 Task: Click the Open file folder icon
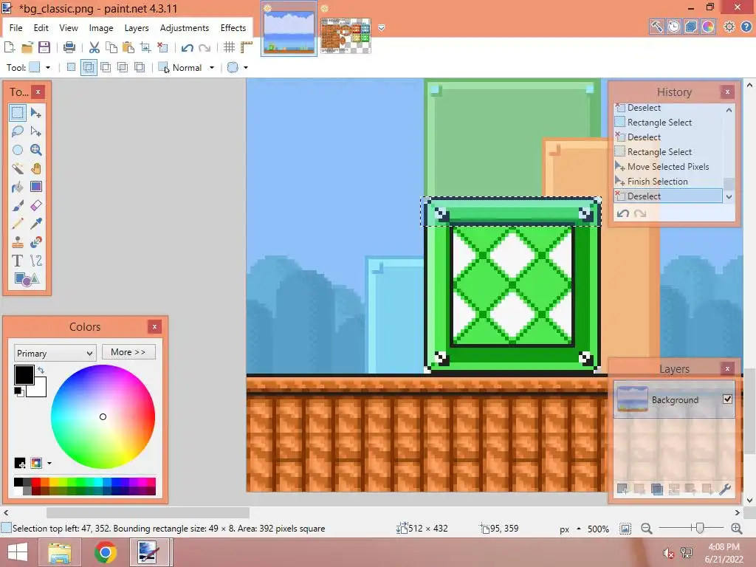27,47
